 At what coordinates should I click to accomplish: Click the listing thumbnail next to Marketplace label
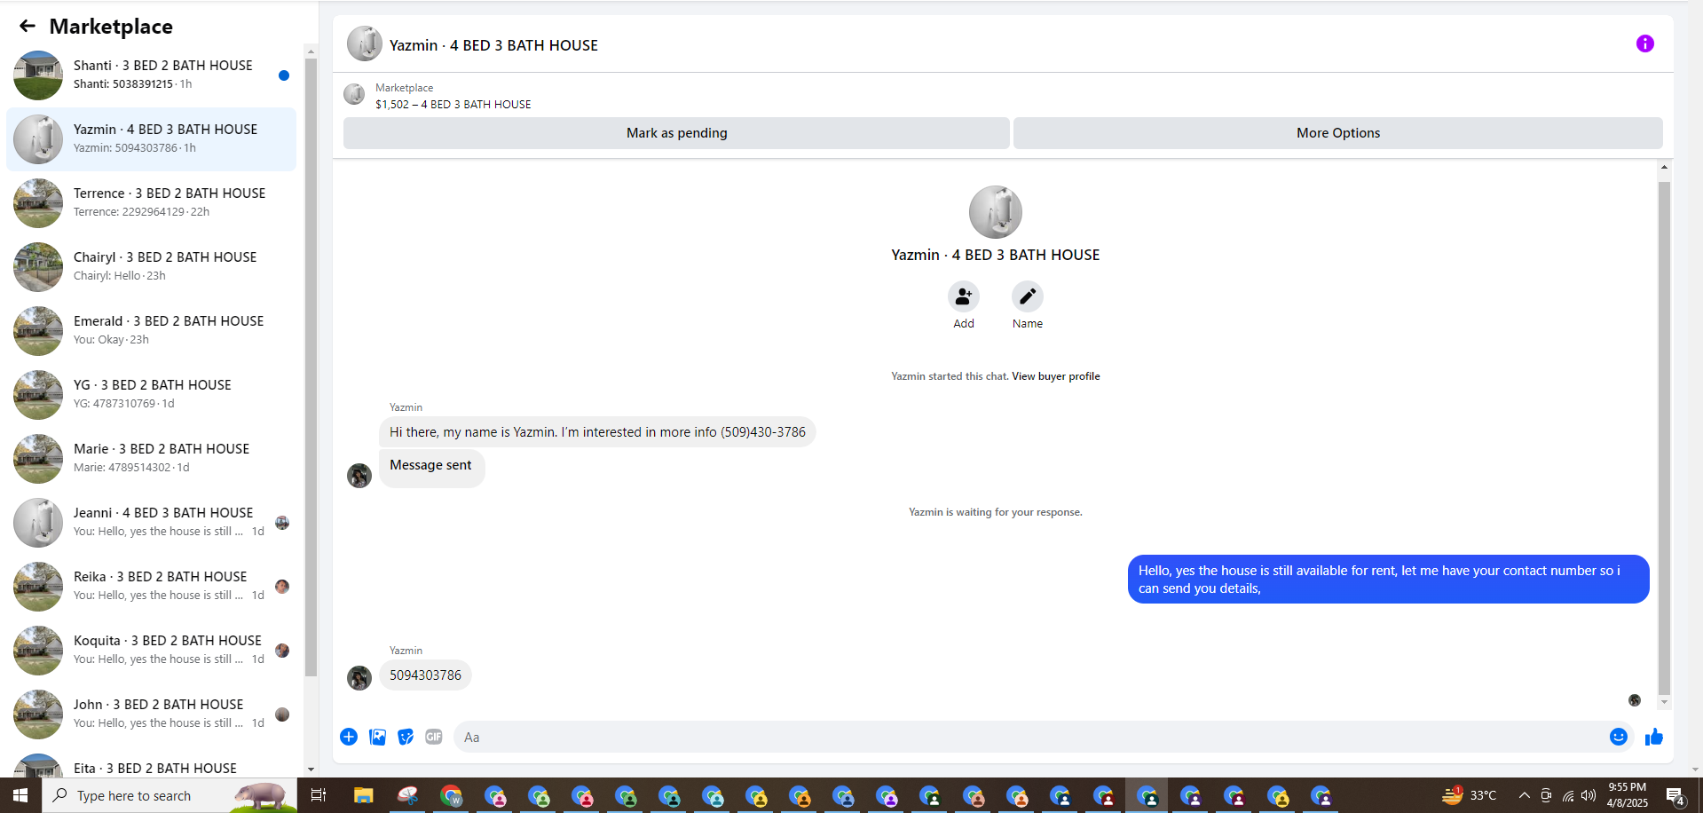point(354,94)
